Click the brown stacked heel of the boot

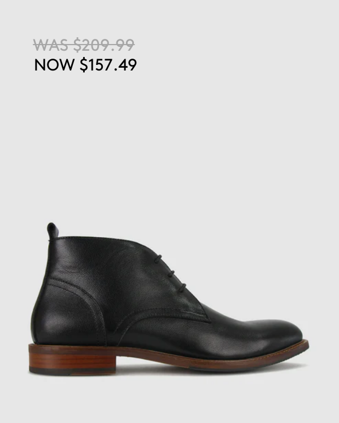(x=71, y=359)
